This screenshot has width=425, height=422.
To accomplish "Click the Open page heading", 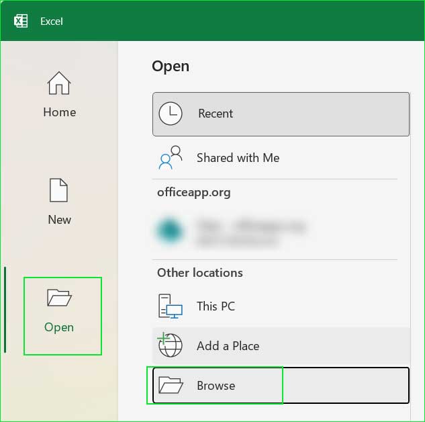I will 171,67.
